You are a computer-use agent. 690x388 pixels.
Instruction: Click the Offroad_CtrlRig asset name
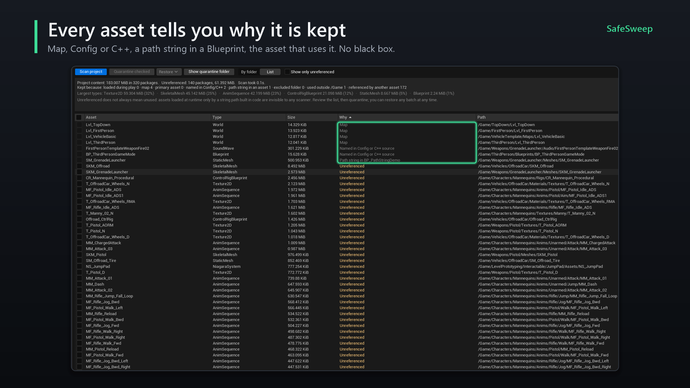point(99,219)
